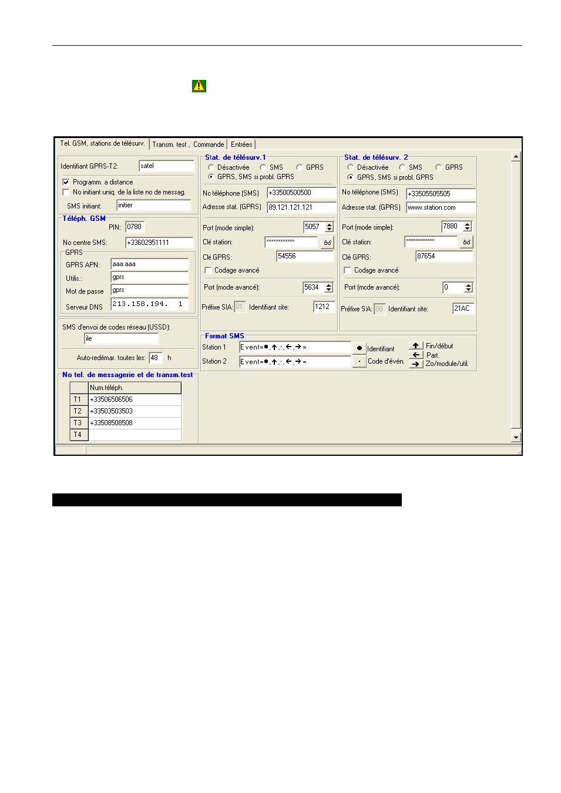The height and width of the screenshot is (793, 561).
Task: Edit station 1 Clé station field
Action: click(x=292, y=242)
